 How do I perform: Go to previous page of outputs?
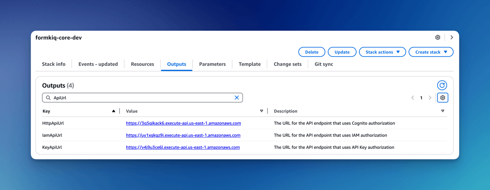pos(413,97)
